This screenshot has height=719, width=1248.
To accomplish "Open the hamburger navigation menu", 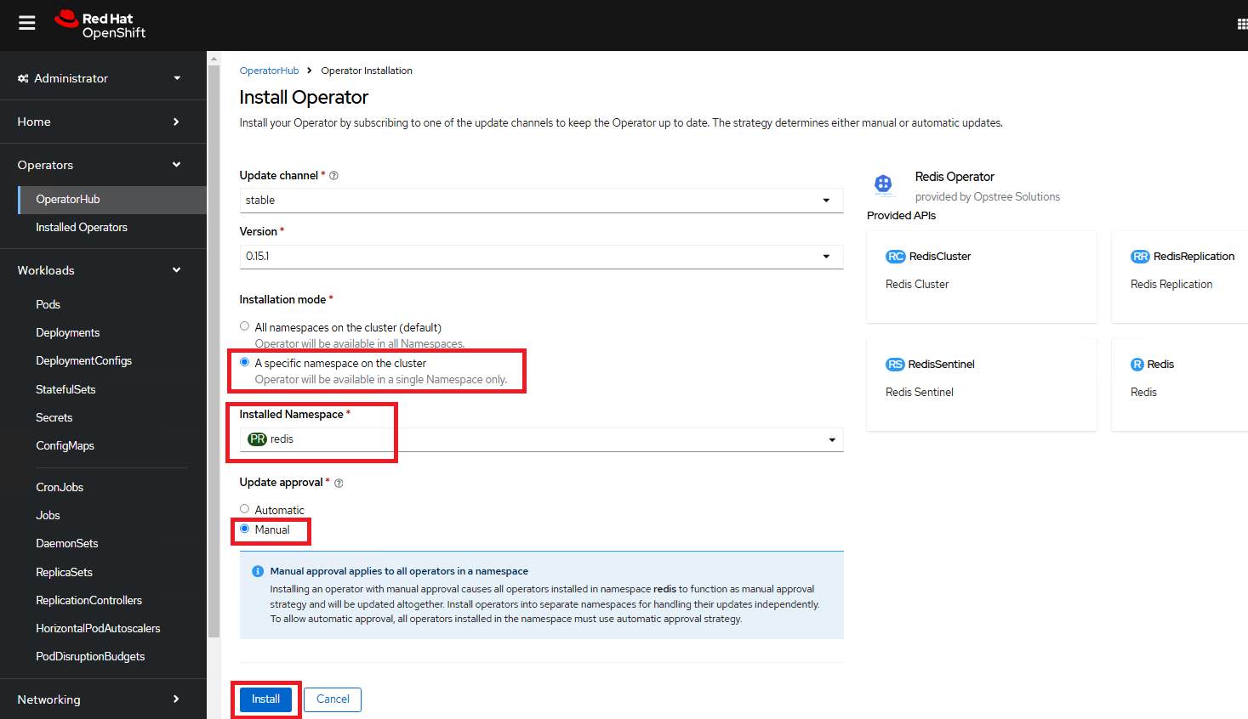I will (x=27, y=23).
